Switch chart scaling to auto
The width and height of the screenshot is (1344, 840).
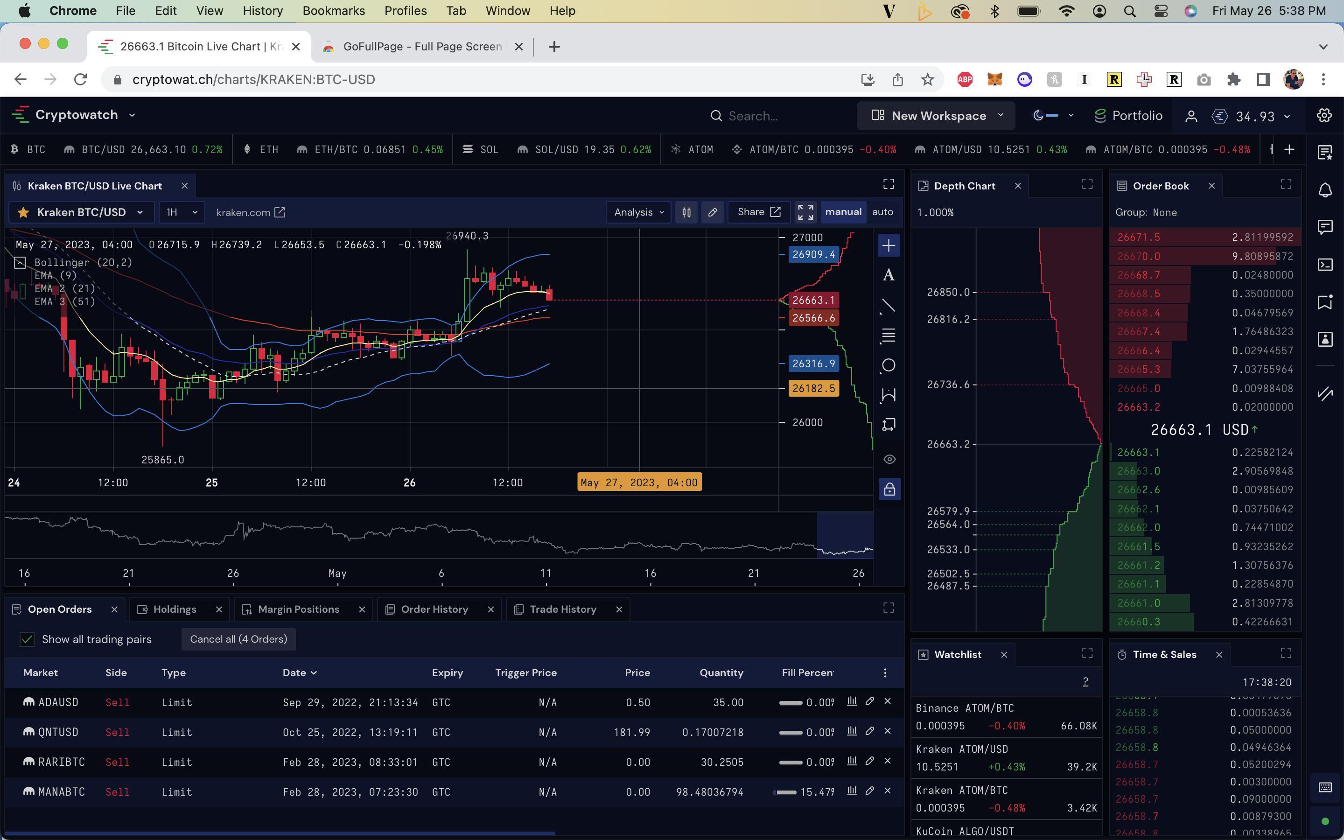pyautogui.click(x=882, y=212)
